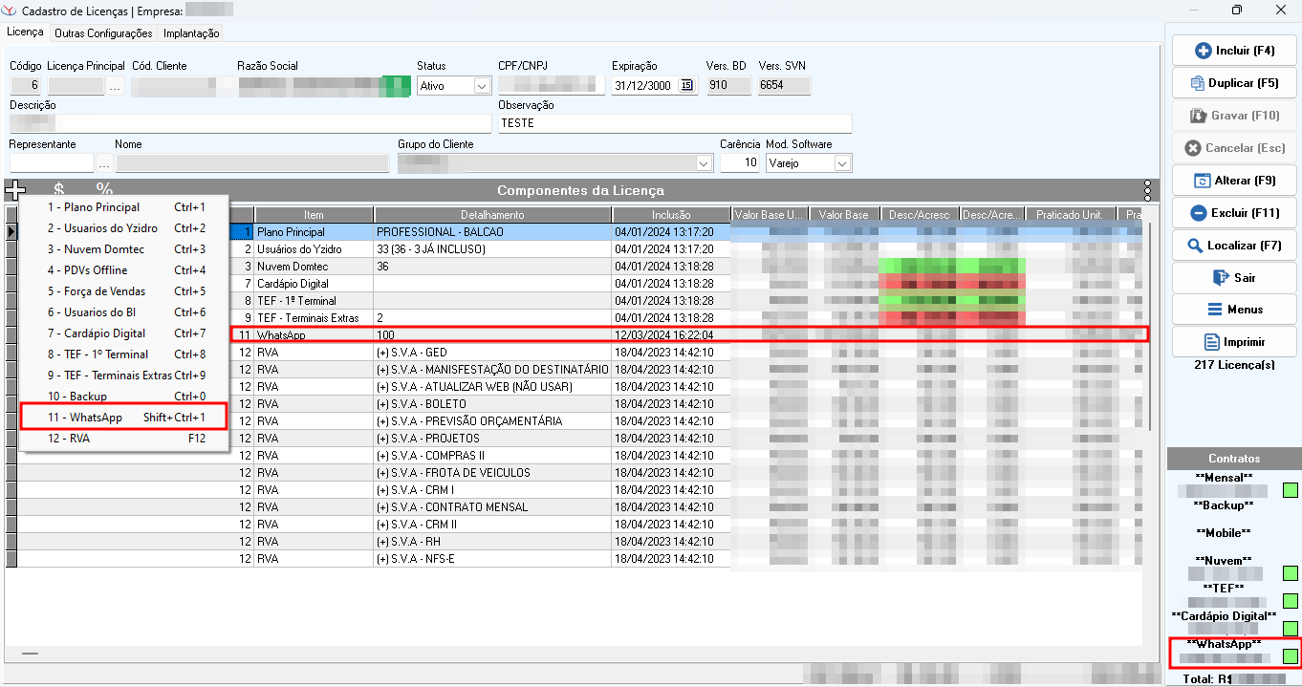
Task: Select '4 - PDVs Offline' menu item
Action: click(124, 270)
